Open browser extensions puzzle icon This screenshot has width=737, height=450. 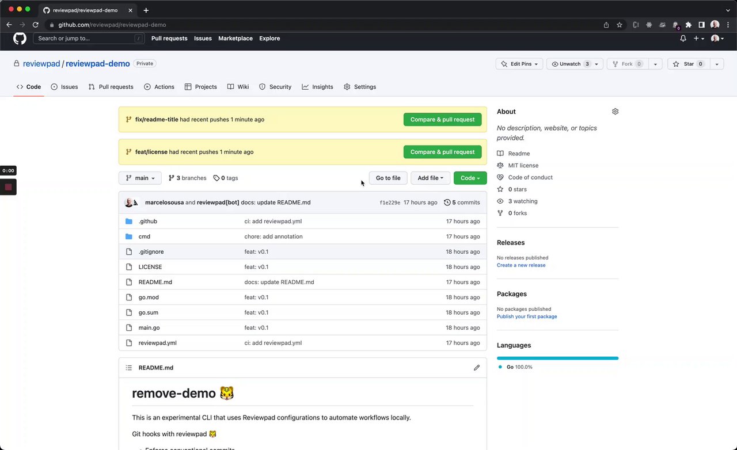click(x=688, y=25)
